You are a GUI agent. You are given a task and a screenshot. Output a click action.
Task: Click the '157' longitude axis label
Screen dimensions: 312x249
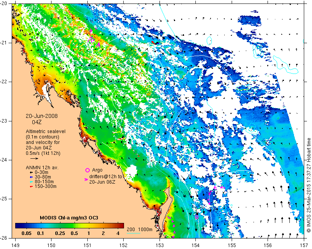(x=304, y=245)
